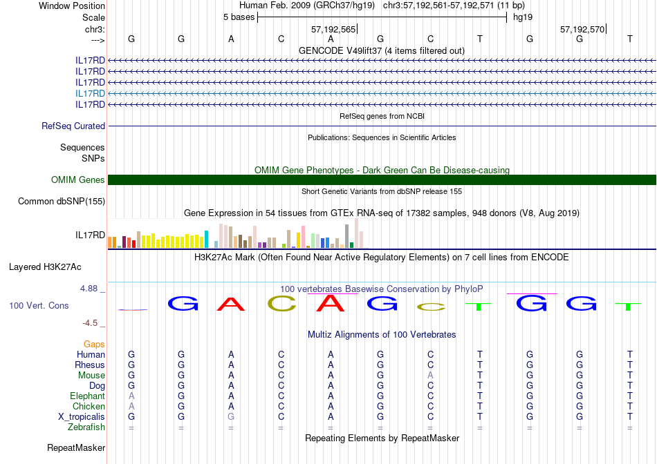Select the light-blue IL17RD transcript label
Viewport: 657px width, 464px height.
coord(90,93)
